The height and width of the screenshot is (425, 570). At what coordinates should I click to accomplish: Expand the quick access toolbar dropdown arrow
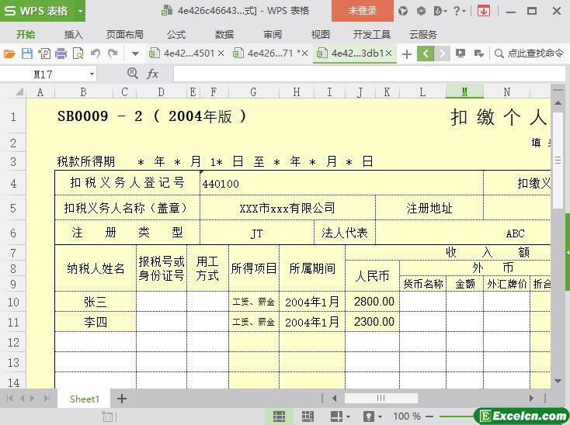coord(135,54)
